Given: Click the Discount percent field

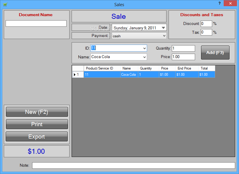Looking at the screenshot, I should pyautogui.click(x=206, y=24).
